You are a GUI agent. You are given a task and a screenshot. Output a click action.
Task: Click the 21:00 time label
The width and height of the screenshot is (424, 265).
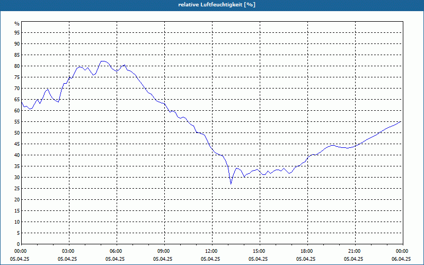355,251
